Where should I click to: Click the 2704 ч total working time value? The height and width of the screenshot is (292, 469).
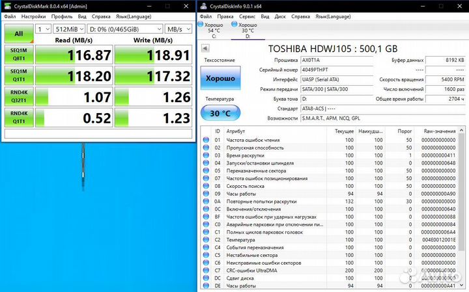pos(446,99)
